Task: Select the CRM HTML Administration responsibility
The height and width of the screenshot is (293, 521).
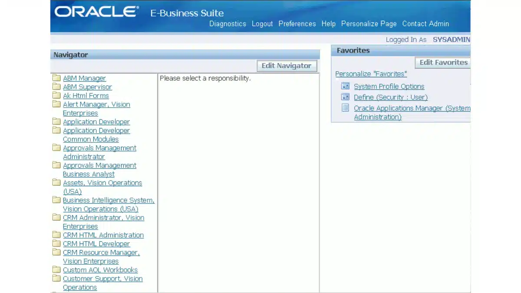Action: point(103,235)
